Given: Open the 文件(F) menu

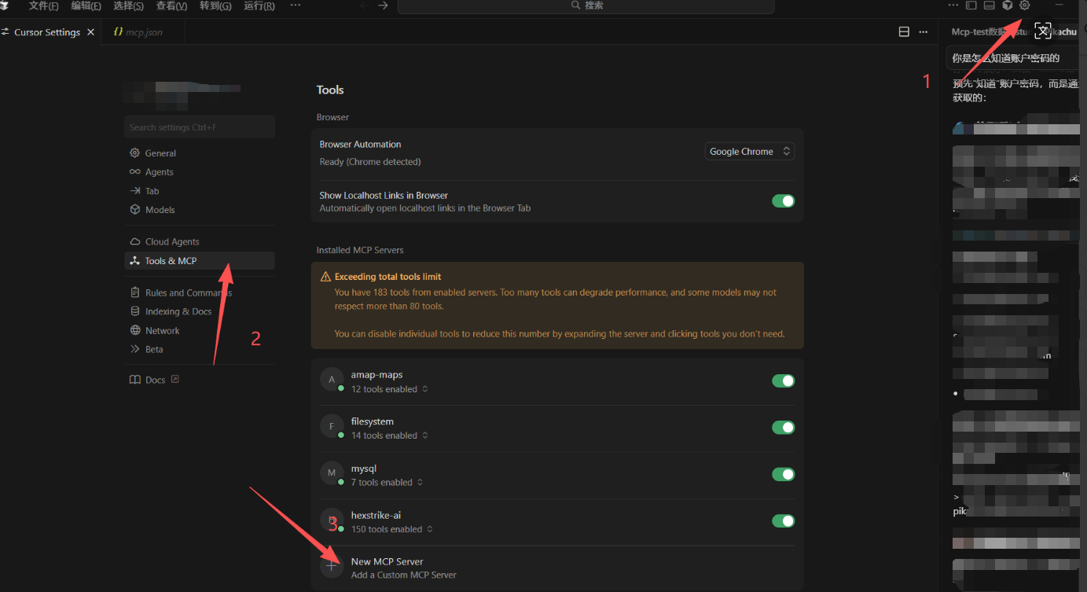Looking at the screenshot, I should tap(43, 6).
